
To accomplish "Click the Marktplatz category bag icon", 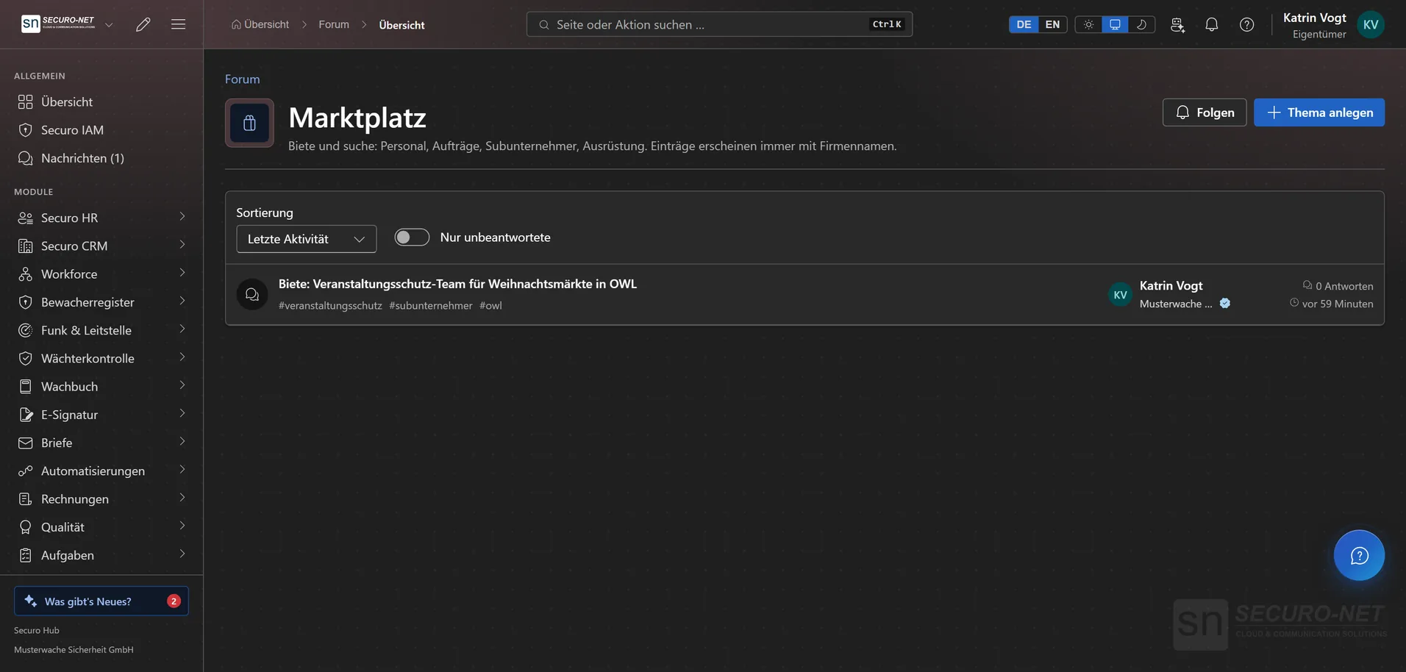I will 249,123.
